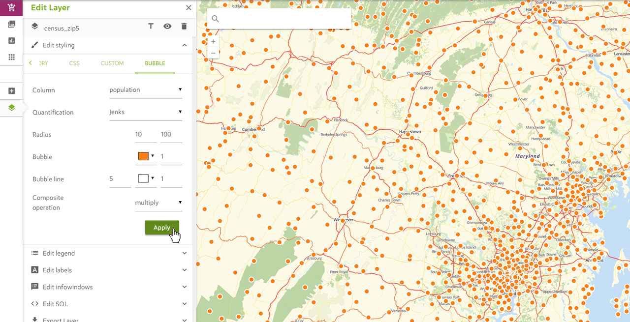Open the grid apps sidebar icon
Screen dimensions: 630x322
(x=11, y=57)
